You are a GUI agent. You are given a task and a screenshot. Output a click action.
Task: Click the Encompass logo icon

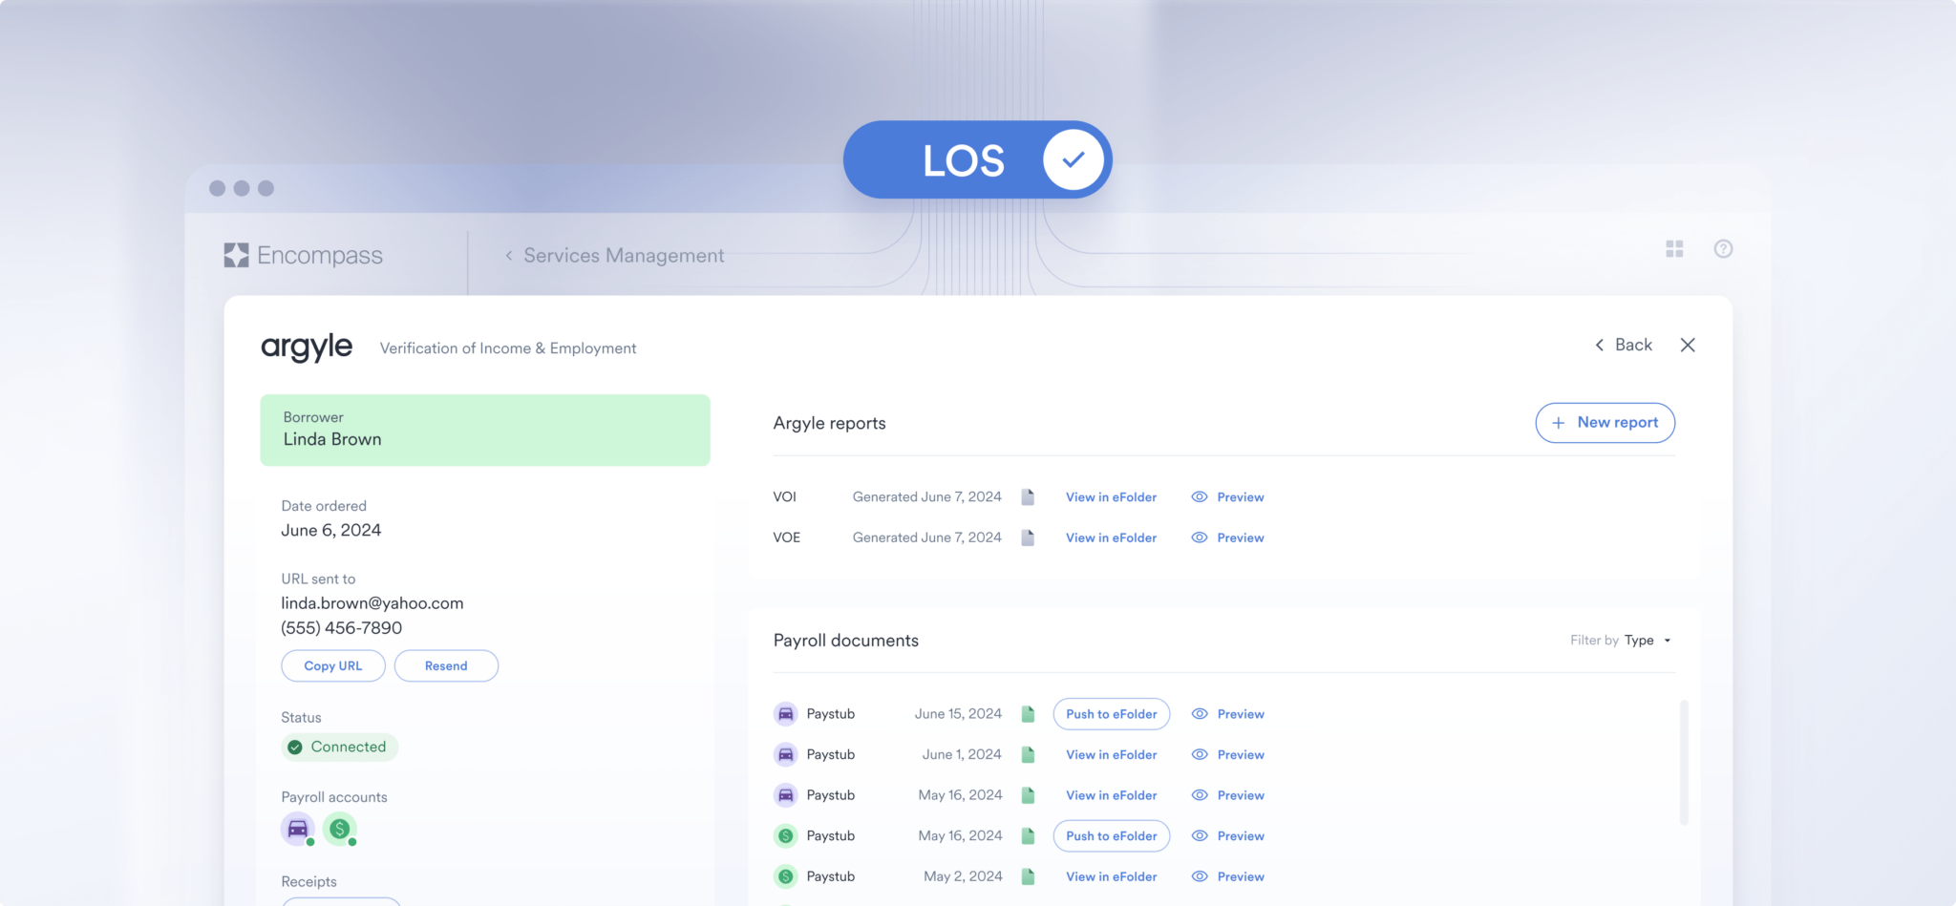coord(235,255)
